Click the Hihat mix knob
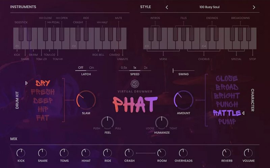Screen dimensions: 270x168 tap(86, 153)
